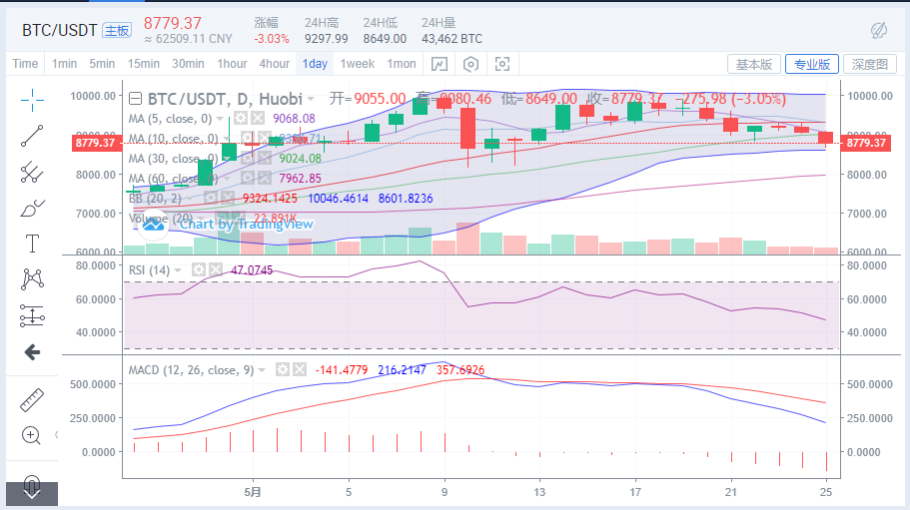Switch to 5min interval
Image resolution: width=910 pixels, height=510 pixels.
click(102, 64)
